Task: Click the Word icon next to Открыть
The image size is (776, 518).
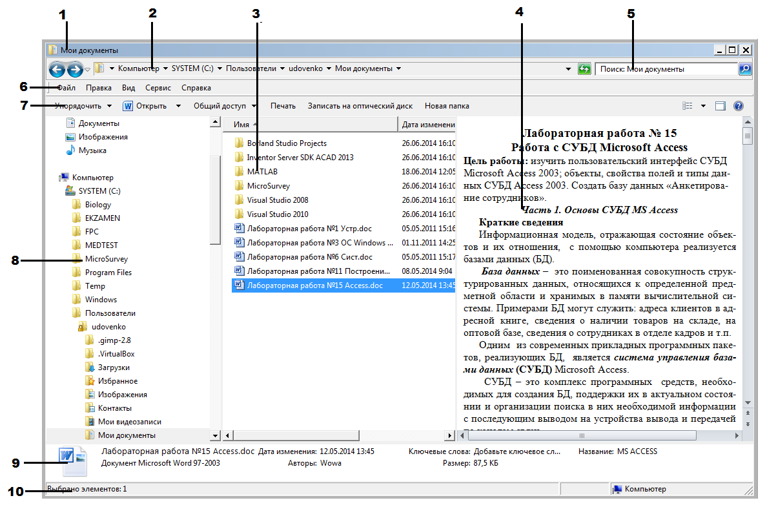Action: coord(128,106)
